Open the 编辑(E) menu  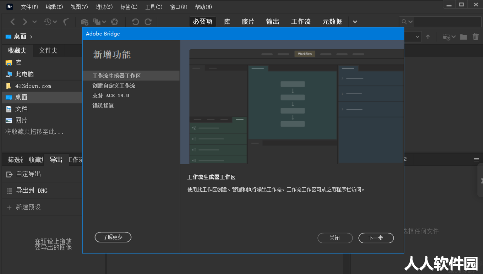[x=54, y=7]
